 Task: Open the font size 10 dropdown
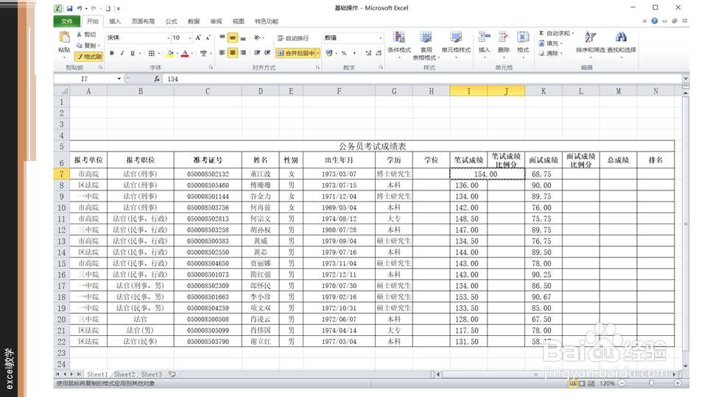[190, 37]
